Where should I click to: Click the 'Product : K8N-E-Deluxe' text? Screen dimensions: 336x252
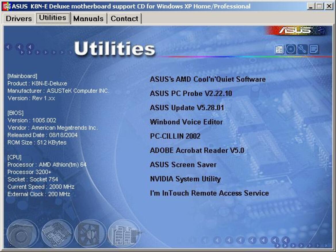tap(37, 83)
